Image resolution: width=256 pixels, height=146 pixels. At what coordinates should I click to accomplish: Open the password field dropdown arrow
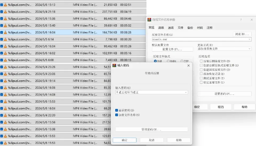point(186,92)
